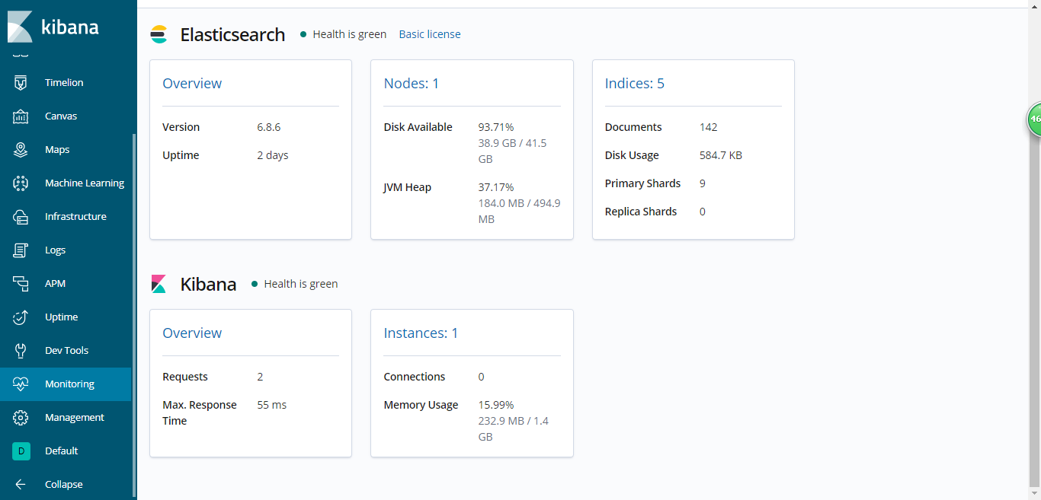The height and width of the screenshot is (500, 1041).
Task: Click the Kibana section heading text
Action: [x=208, y=285]
